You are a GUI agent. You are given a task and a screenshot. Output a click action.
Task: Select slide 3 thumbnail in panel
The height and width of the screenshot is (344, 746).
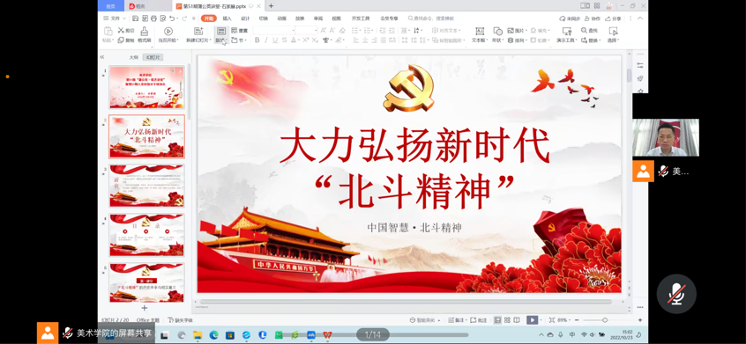146,186
